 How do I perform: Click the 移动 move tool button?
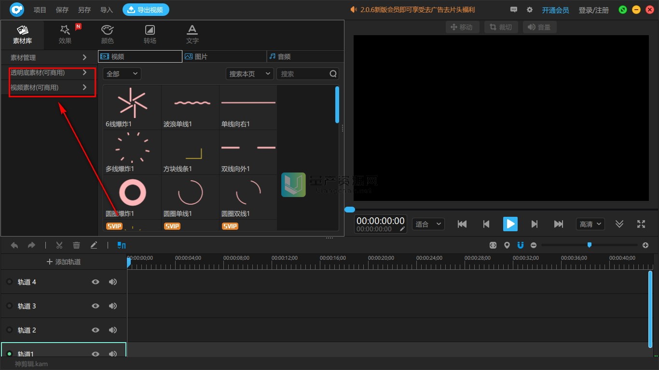[462, 27]
